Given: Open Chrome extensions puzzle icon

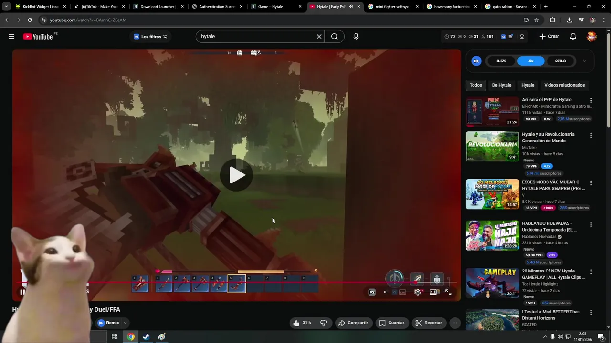Looking at the screenshot, I should click(553, 20).
